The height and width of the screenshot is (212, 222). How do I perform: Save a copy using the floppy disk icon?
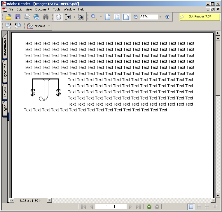tap(18, 17)
